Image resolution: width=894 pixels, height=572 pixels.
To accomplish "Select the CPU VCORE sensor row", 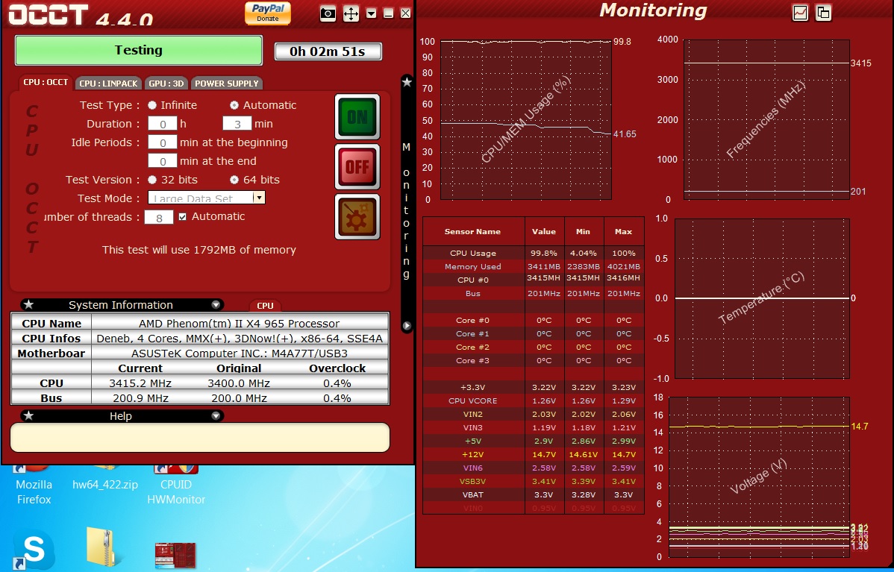I will pyautogui.click(x=533, y=400).
